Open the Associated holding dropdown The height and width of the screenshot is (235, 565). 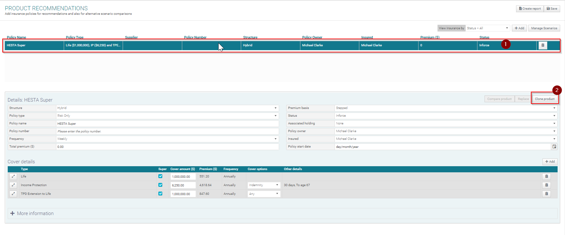coord(446,123)
